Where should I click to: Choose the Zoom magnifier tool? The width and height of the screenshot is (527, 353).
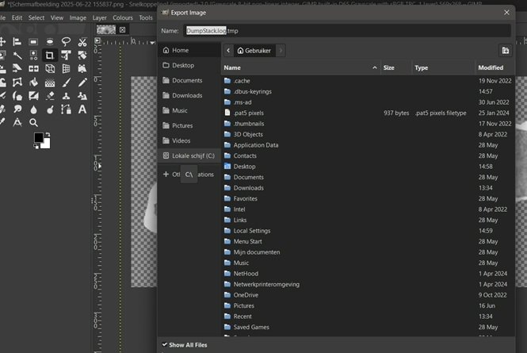click(33, 122)
